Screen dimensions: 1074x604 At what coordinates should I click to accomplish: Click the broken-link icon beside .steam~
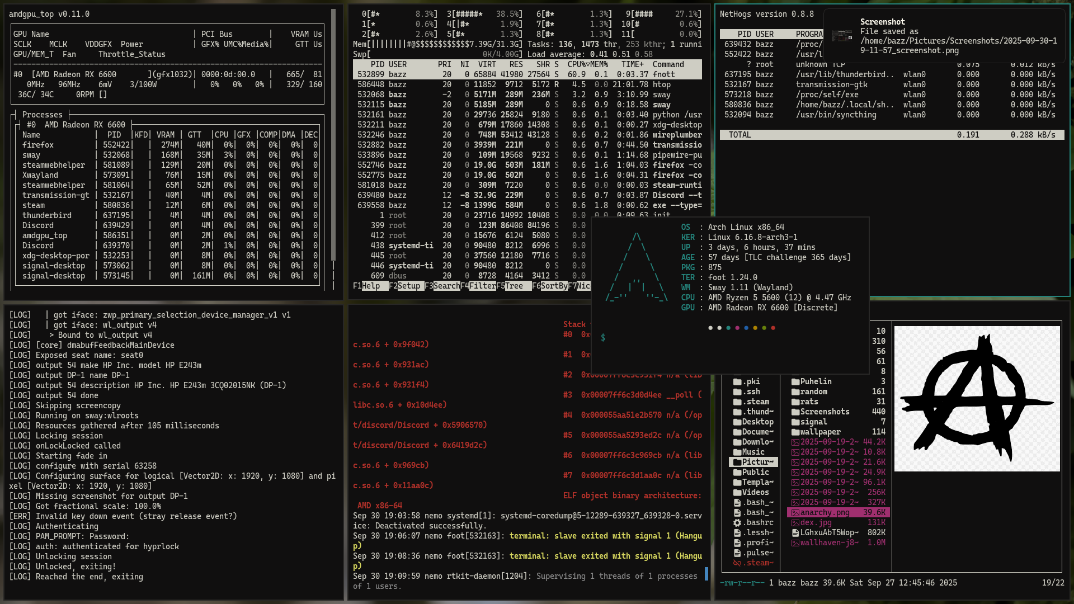(x=737, y=563)
